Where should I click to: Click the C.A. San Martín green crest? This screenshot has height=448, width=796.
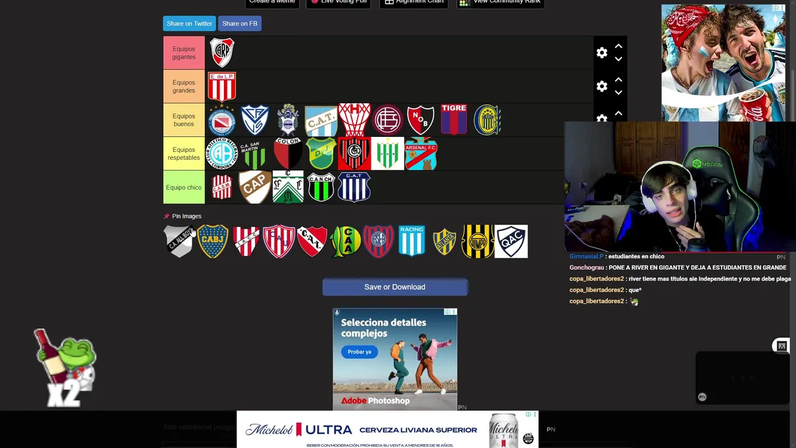click(x=255, y=154)
